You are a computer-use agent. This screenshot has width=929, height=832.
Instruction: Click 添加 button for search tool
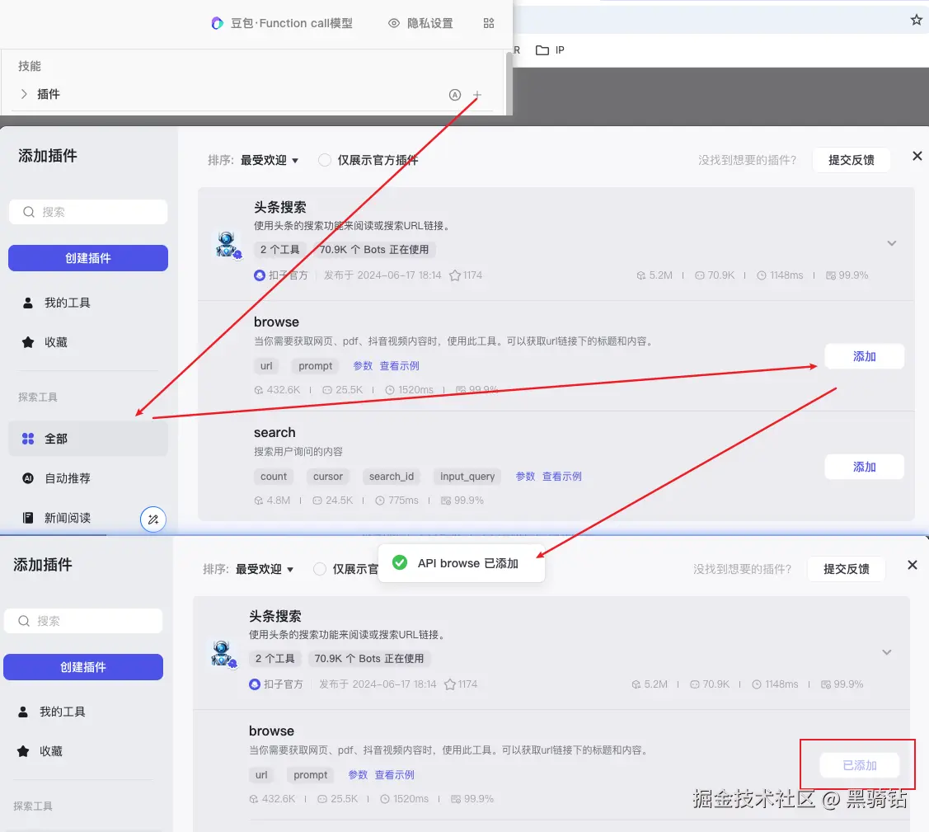864,467
